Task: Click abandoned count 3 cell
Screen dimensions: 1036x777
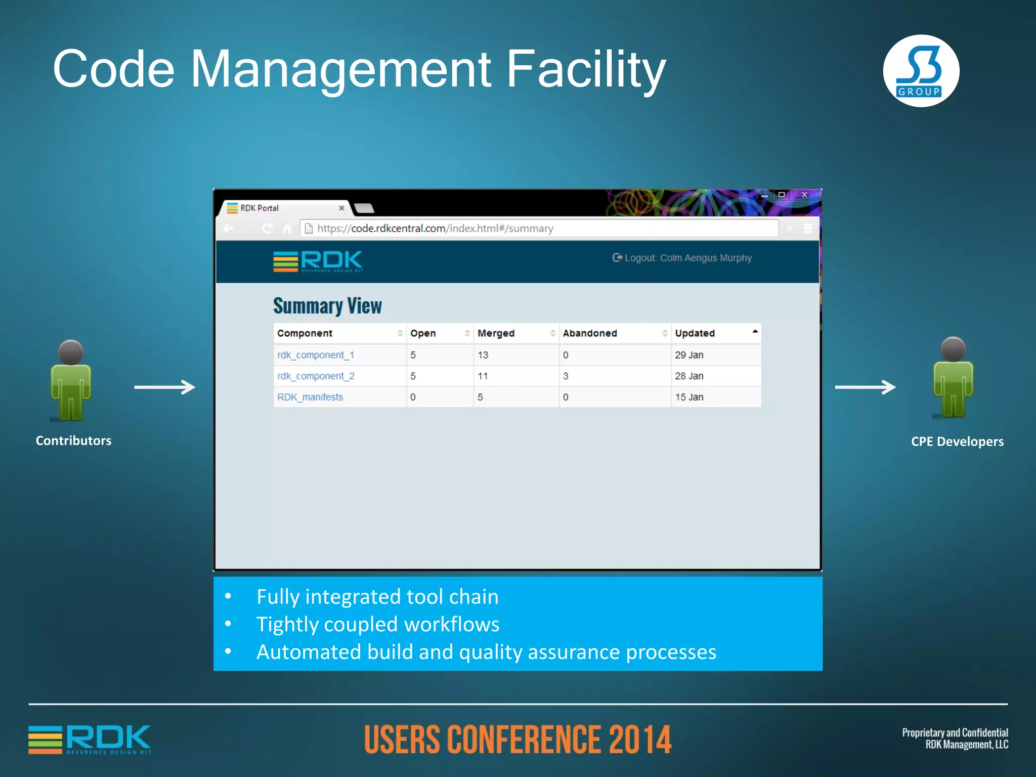Action: click(x=615, y=376)
